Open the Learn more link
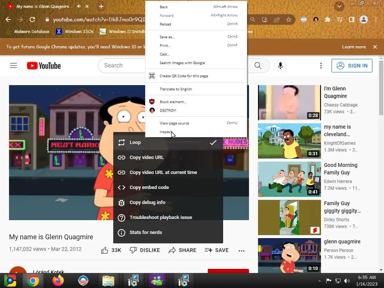 click(354, 47)
